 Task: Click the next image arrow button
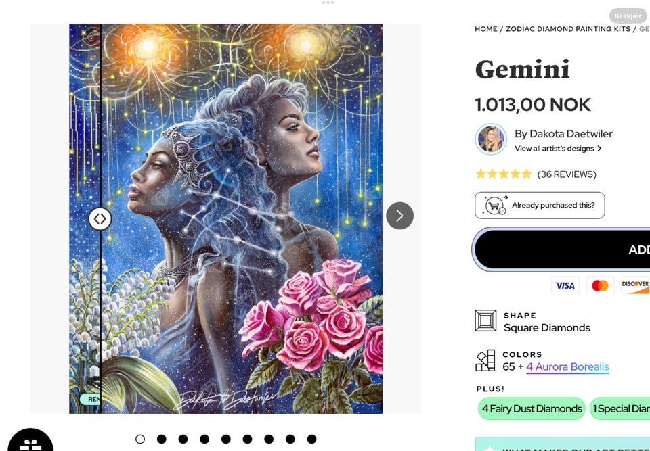coord(399,216)
